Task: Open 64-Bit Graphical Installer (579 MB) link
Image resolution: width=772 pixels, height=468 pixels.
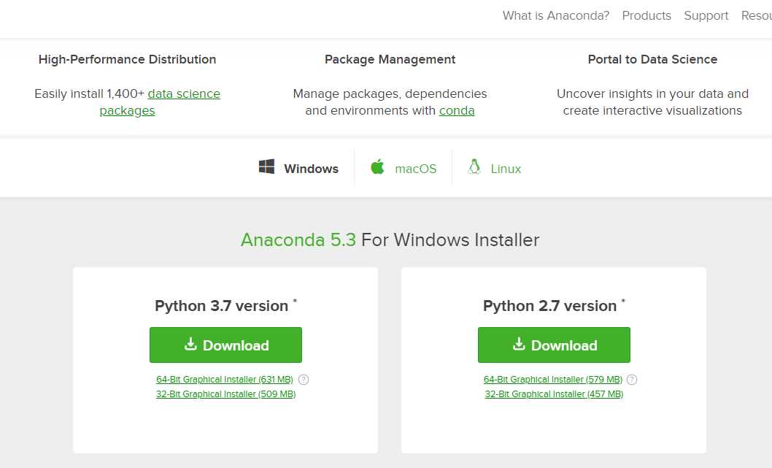Action: point(553,380)
